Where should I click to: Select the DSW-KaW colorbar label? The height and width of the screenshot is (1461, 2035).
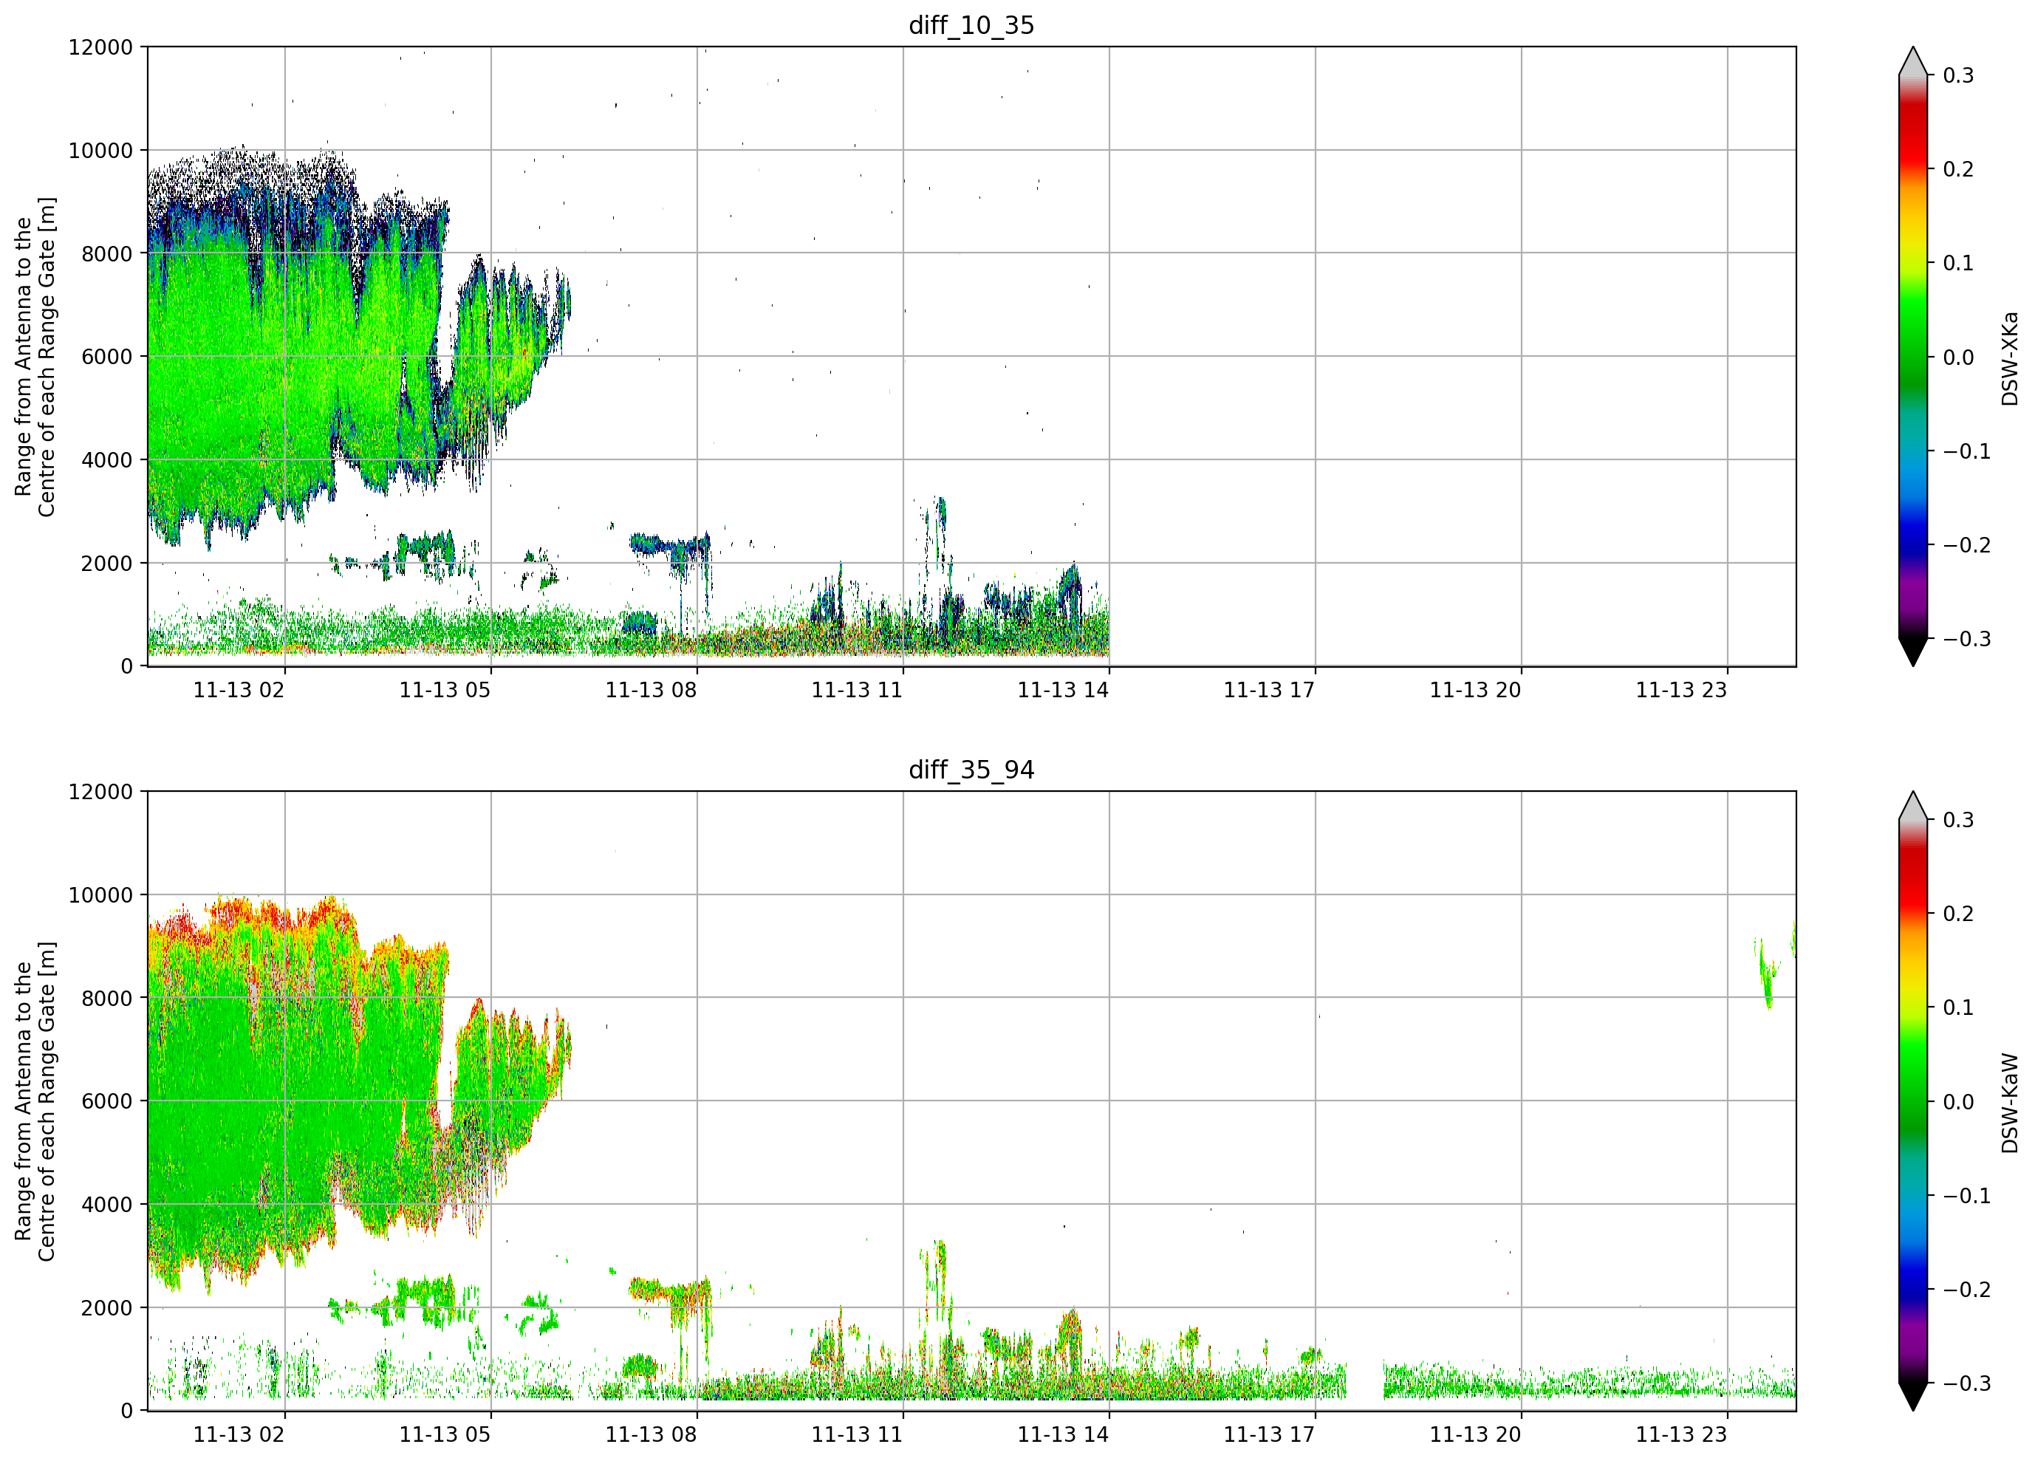click(2009, 1103)
